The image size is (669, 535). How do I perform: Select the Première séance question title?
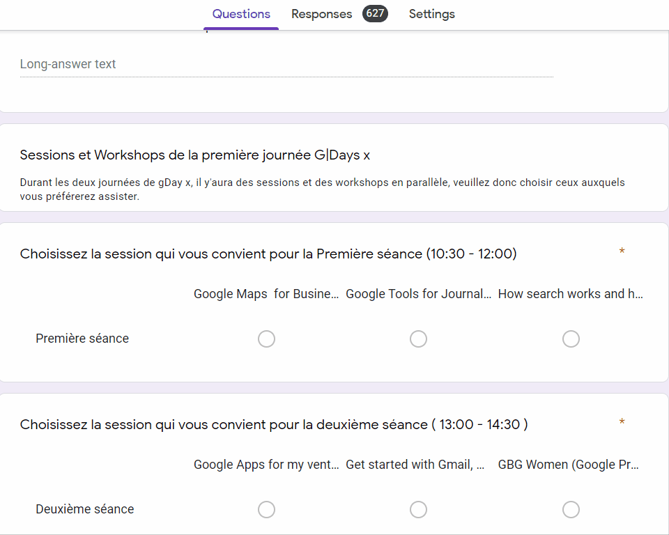[268, 254]
